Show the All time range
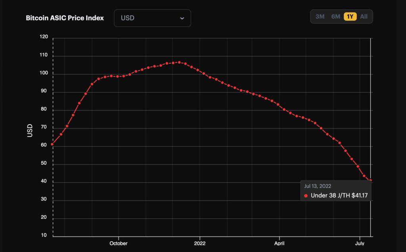Viewport: 406px width, 252px height. tap(364, 17)
